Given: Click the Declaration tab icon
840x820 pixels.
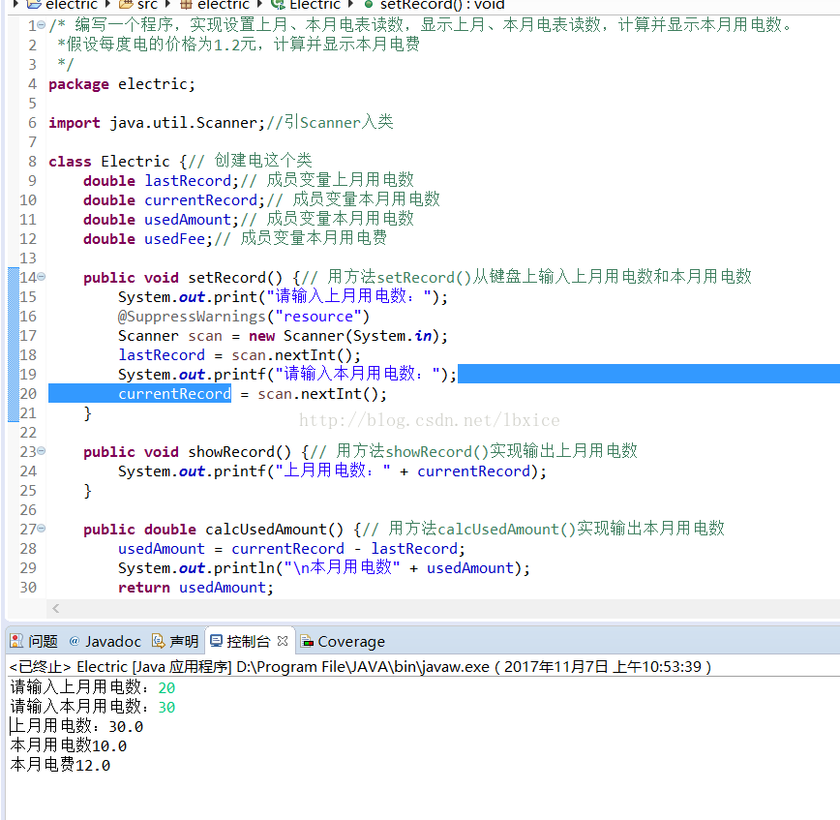Looking at the screenshot, I should click(x=158, y=641).
